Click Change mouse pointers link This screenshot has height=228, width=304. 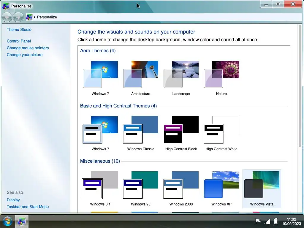pyautogui.click(x=28, y=48)
